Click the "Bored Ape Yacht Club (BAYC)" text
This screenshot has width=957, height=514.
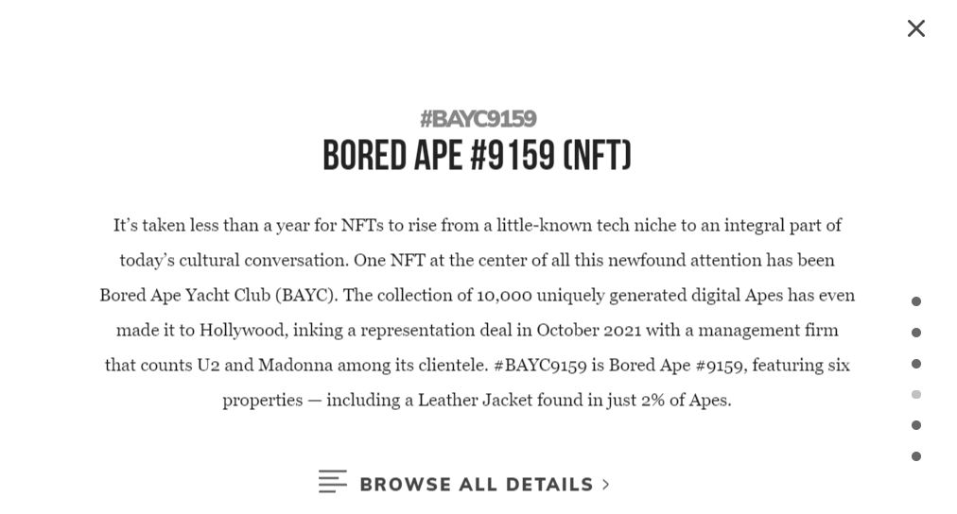click(x=217, y=296)
